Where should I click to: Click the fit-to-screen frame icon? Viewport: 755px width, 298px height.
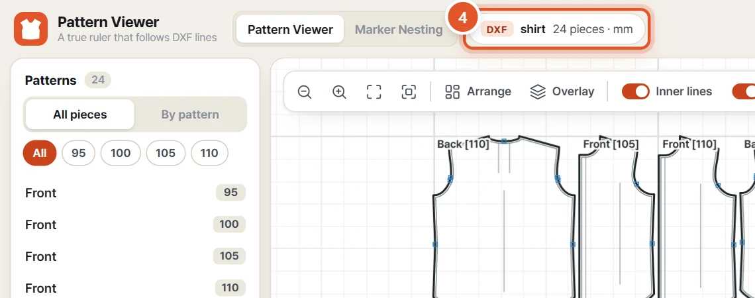point(374,91)
